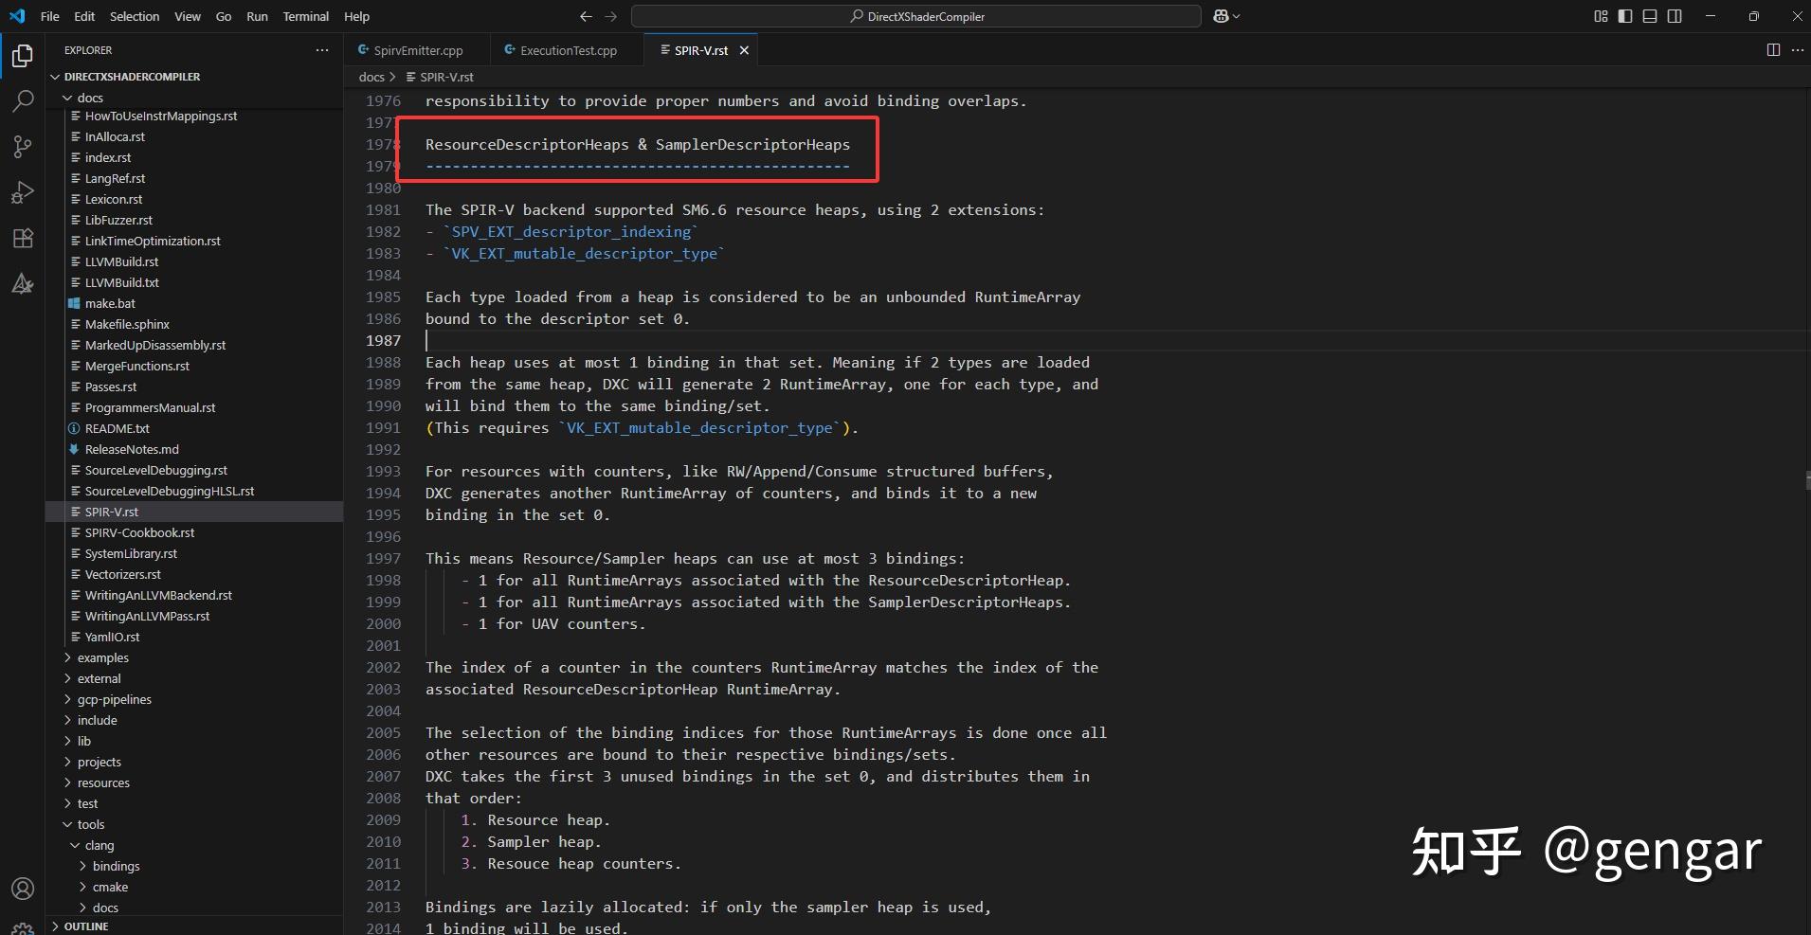Image resolution: width=1811 pixels, height=935 pixels.
Task: Open ReleaseNotes.md file
Action: point(194,449)
